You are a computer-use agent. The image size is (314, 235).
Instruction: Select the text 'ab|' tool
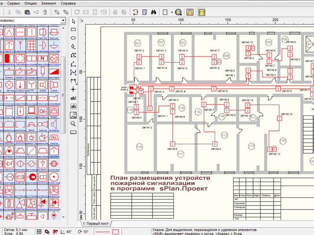pyautogui.click(x=73, y=98)
